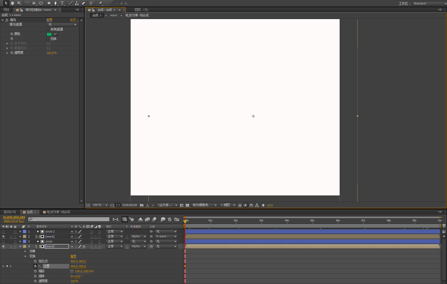Toggle the 所有遮罩 checkbox
Image resolution: width=447 pixels, height=284 pixels.
click(x=48, y=30)
